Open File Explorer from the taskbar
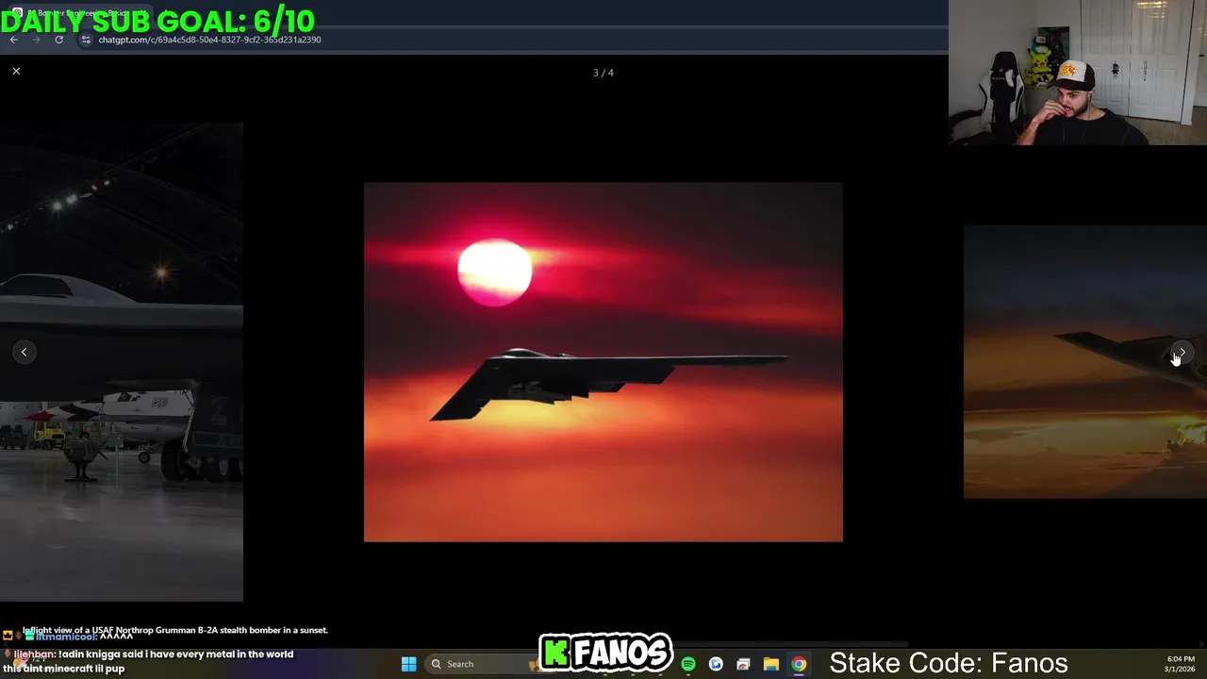 click(771, 664)
